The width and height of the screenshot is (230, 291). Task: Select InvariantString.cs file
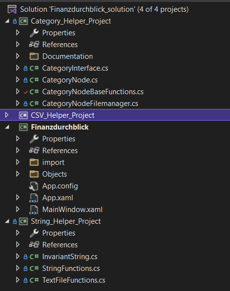point(70,257)
